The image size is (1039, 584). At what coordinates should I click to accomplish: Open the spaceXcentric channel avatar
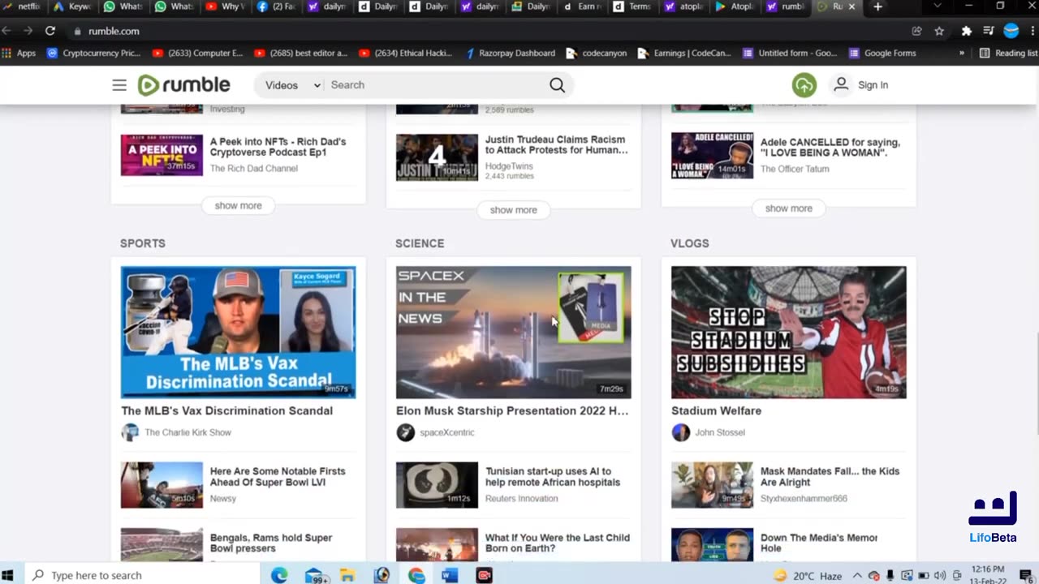pyautogui.click(x=405, y=432)
